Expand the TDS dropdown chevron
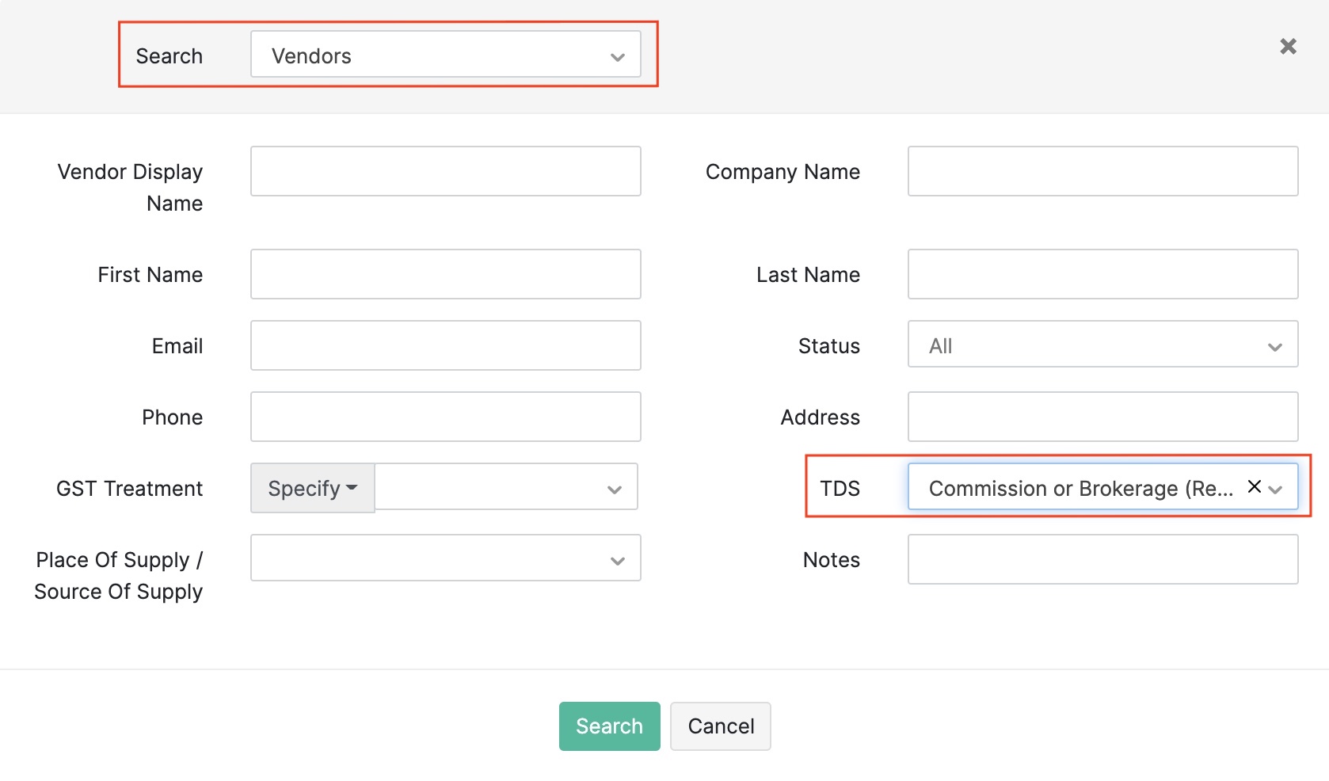This screenshot has width=1329, height=781. tap(1275, 490)
